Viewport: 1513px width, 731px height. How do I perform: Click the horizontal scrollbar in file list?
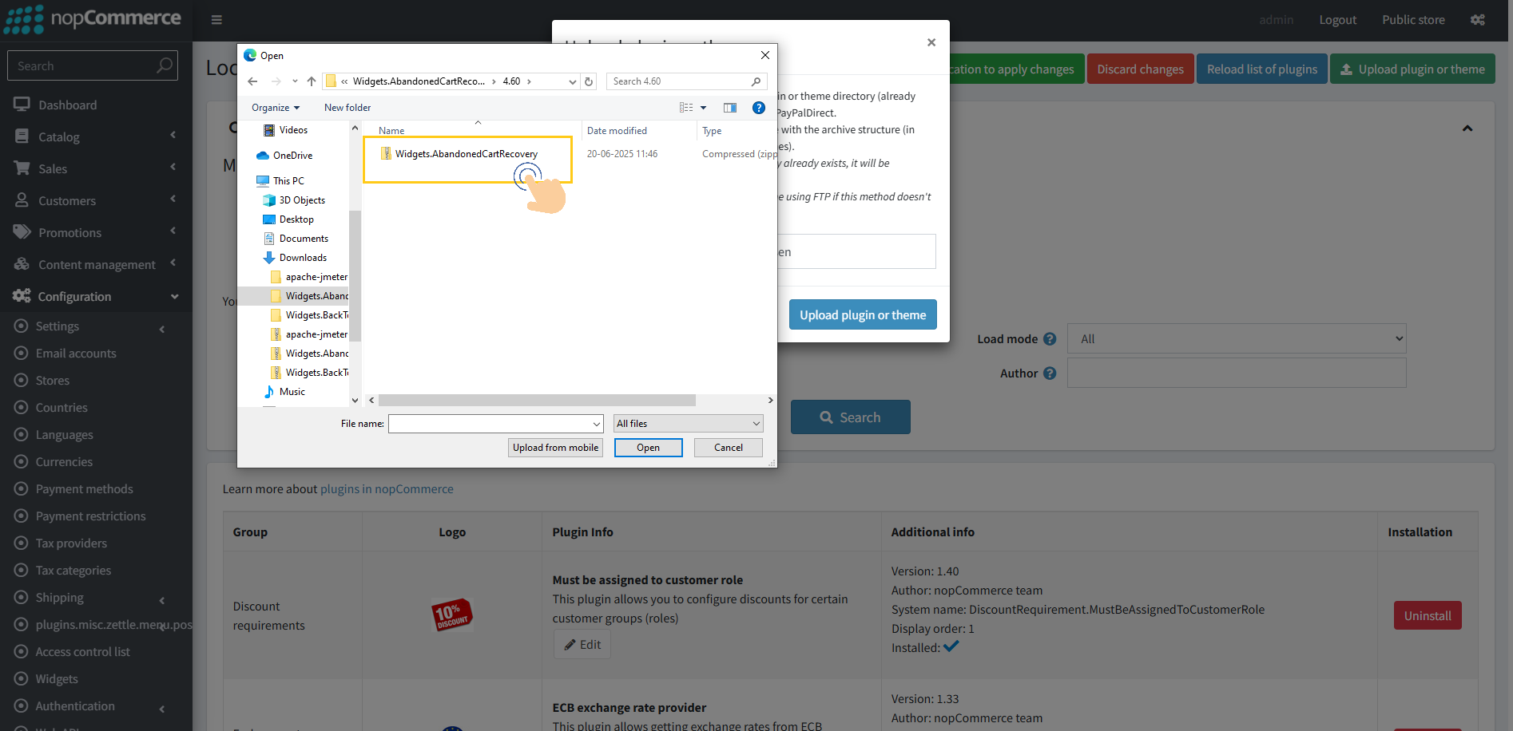coord(536,401)
